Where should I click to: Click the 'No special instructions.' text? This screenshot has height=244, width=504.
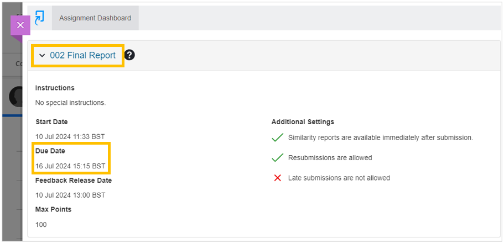point(70,103)
